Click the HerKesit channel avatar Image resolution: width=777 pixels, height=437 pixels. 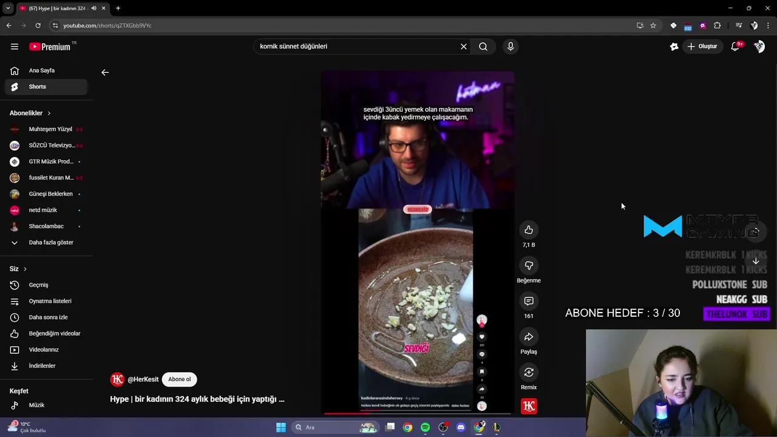click(x=117, y=379)
